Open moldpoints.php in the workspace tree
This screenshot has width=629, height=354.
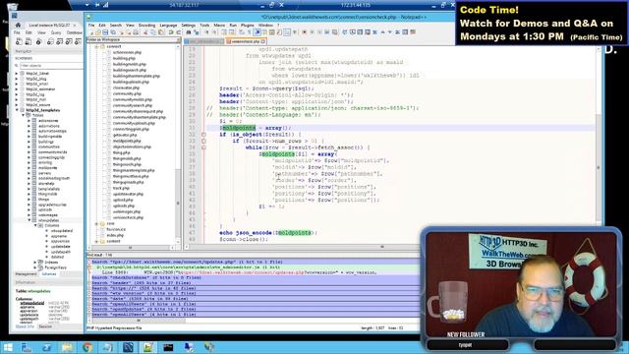point(127,141)
